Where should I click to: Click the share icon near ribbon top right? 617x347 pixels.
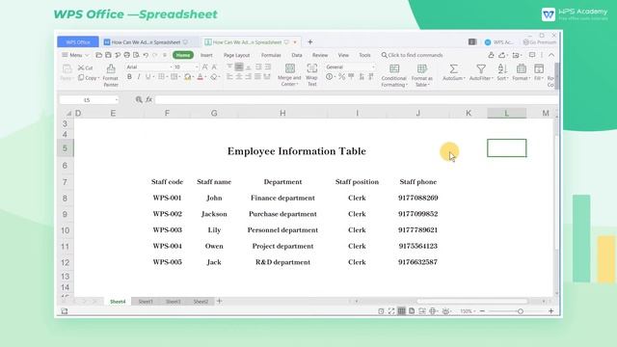(x=501, y=55)
